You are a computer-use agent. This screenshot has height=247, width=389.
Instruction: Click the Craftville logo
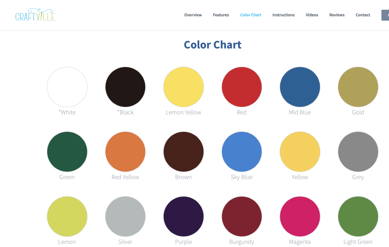(x=35, y=15)
